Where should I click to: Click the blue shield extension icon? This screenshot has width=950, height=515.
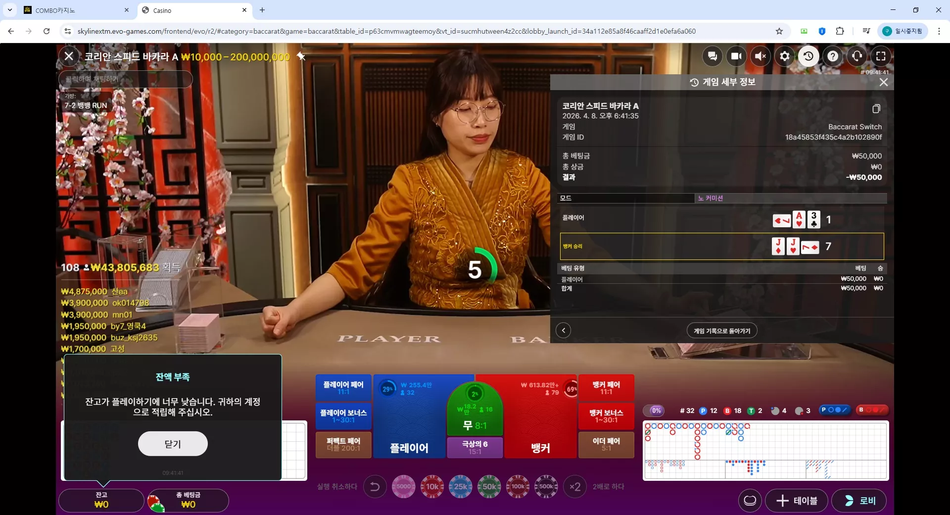coord(822,31)
